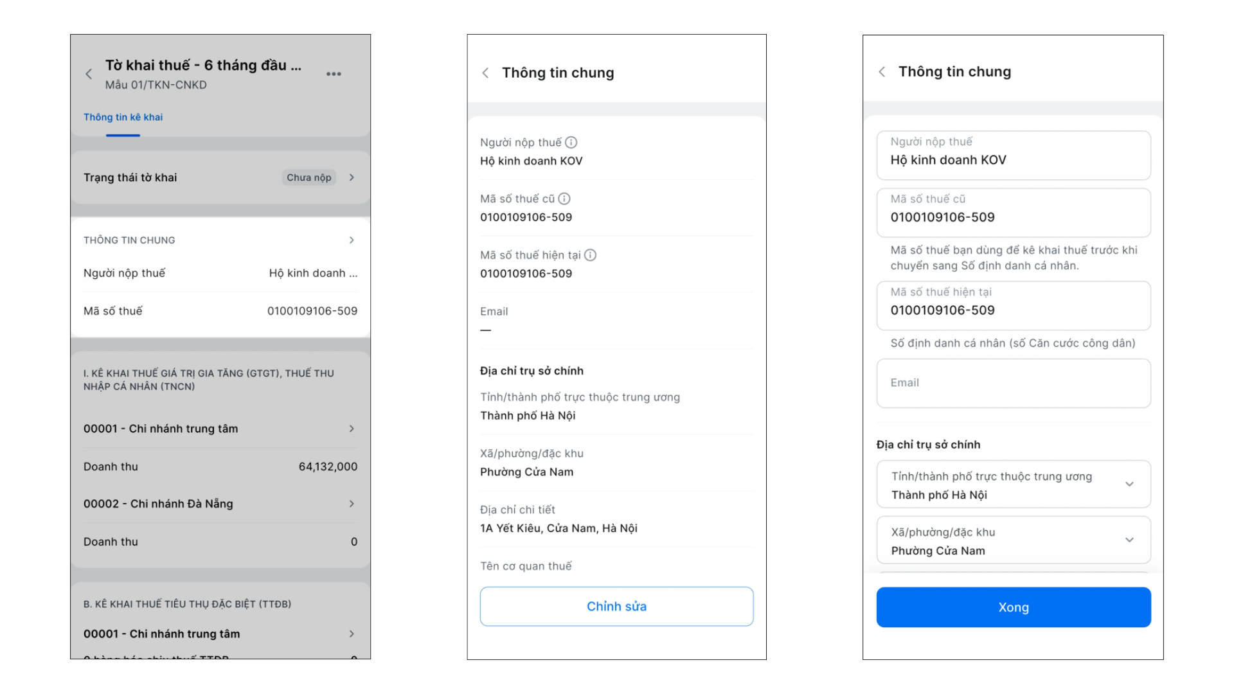This screenshot has height=694, width=1234.
Task: Open the Trạng thái tờ khai chevron
Action: [352, 177]
